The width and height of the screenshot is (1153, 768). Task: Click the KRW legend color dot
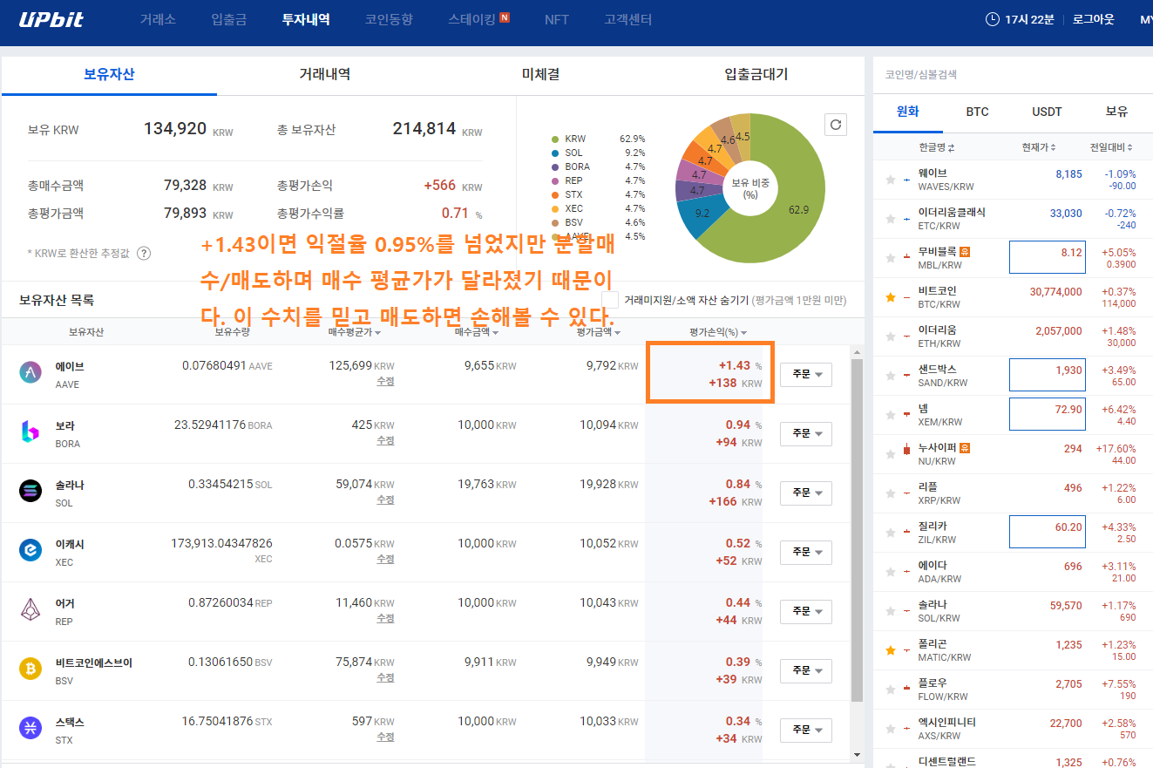[555, 139]
